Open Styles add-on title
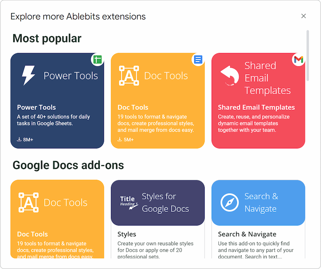This screenshot has height=269, width=321. [x=127, y=234]
